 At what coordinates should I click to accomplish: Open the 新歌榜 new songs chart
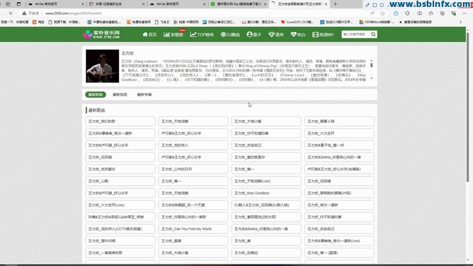point(173,35)
